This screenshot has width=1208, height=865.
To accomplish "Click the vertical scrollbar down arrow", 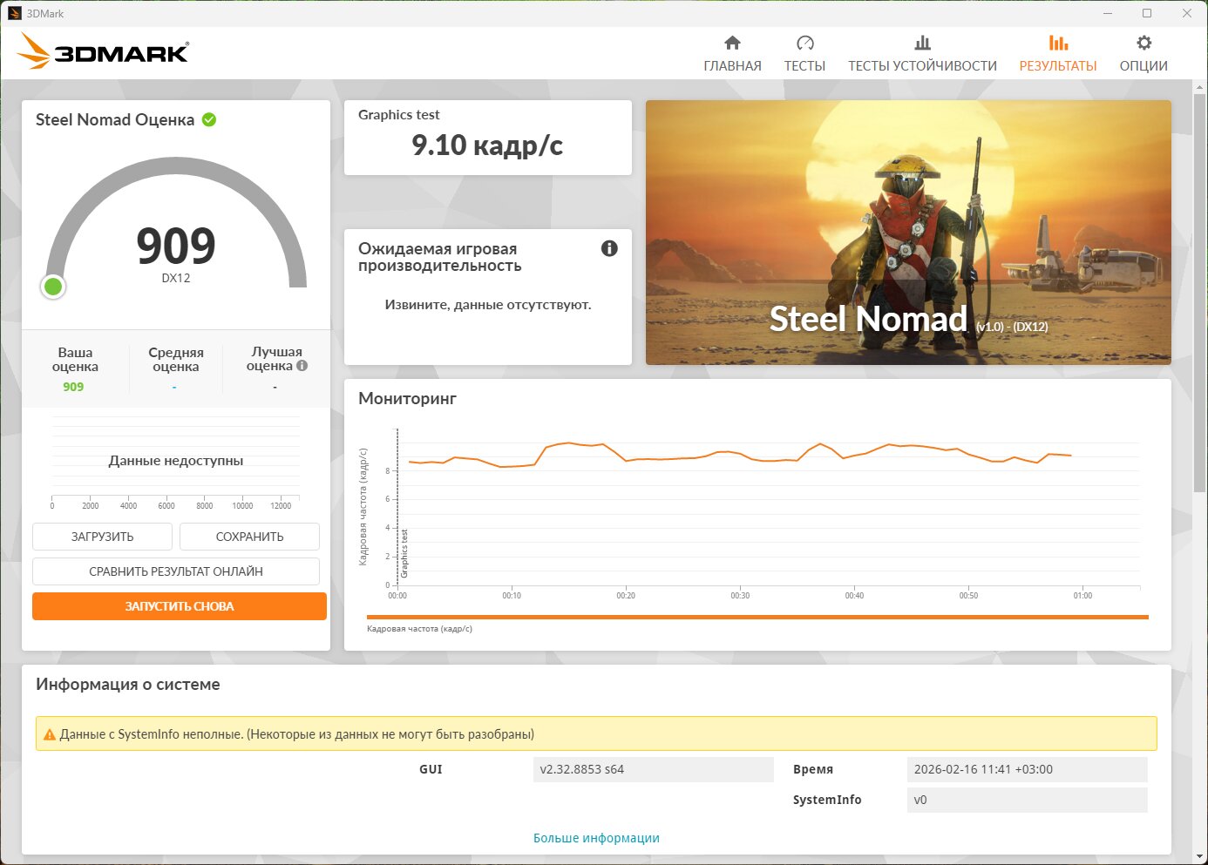I will coord(1199,856).
